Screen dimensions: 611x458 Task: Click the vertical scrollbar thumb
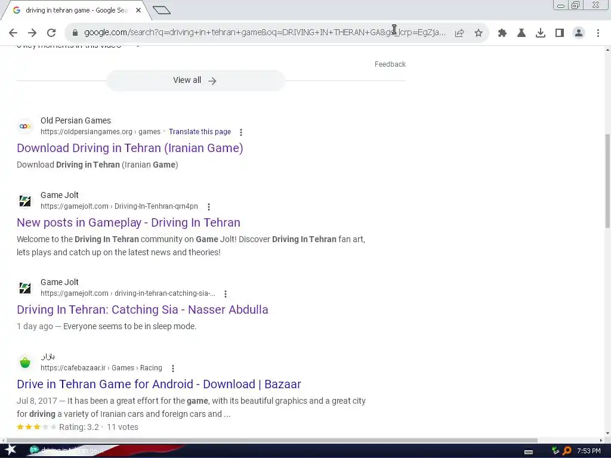click(x=607, y=181)
